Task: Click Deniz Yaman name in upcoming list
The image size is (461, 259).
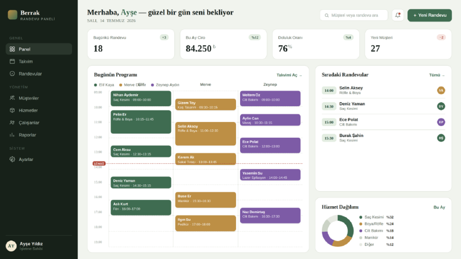Action: tap(352, 104)
